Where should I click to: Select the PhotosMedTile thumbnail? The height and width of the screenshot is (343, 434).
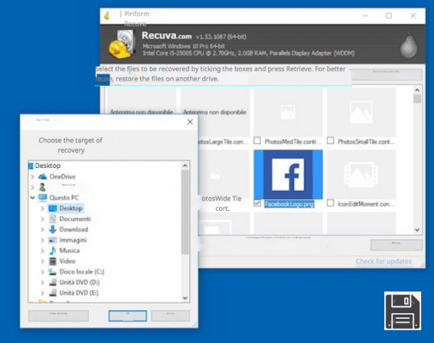(x=288, y=112)
